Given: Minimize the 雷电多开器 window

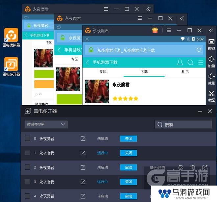Looking at the screenshot, I should pyautogui.click(x=200, y=111).
